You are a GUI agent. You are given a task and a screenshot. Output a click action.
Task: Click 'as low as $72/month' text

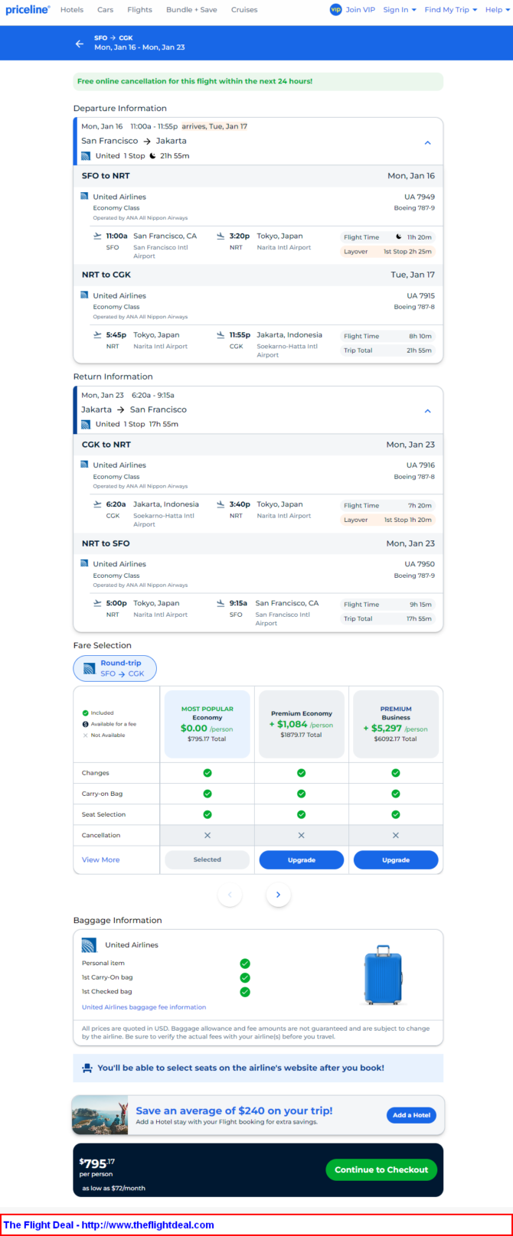(114, 1188)
